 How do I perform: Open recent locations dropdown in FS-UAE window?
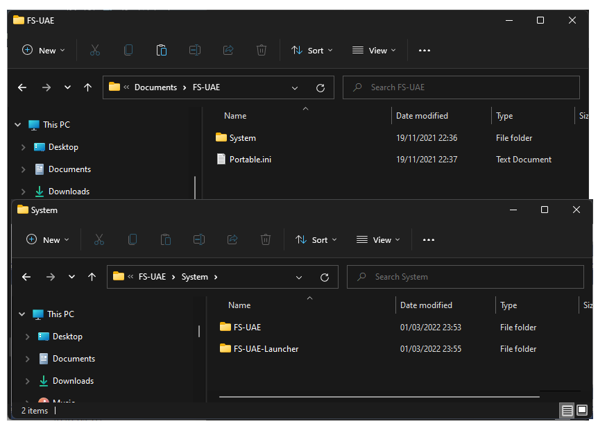click(x=67, y=87)
